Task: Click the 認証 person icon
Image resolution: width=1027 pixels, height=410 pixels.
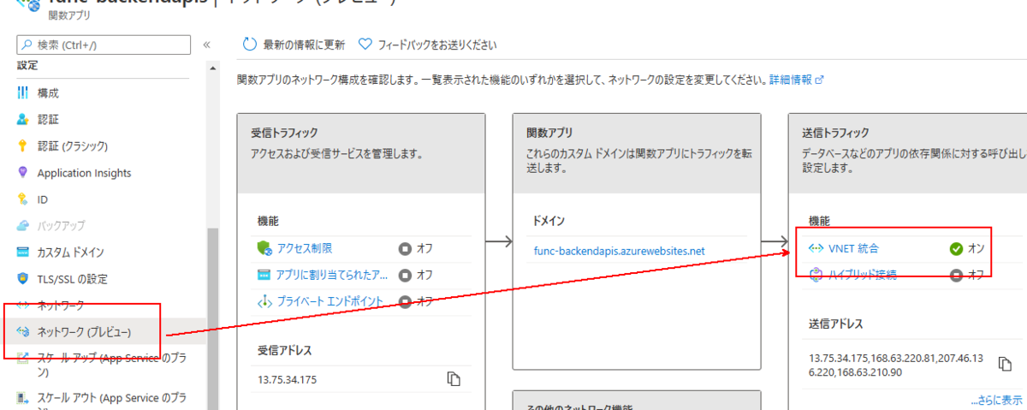Action: [x=23, y=119]
